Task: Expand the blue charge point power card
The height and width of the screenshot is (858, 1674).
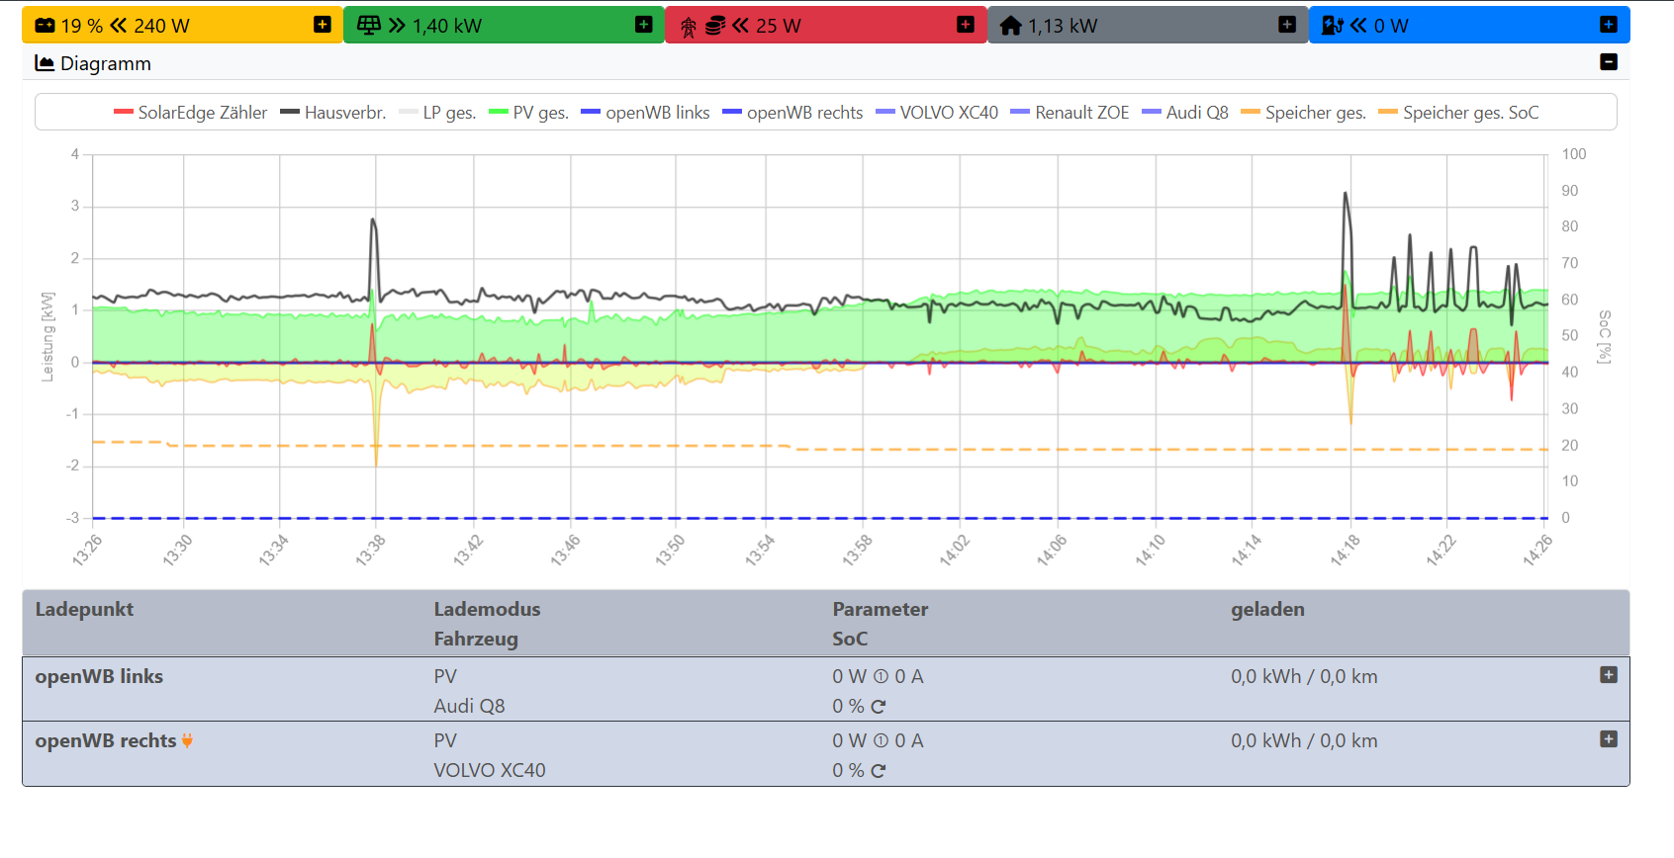Action: (1609, 25)
